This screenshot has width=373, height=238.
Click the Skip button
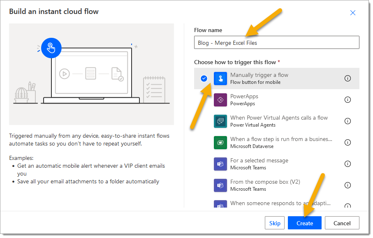click(x=275, y=223)
